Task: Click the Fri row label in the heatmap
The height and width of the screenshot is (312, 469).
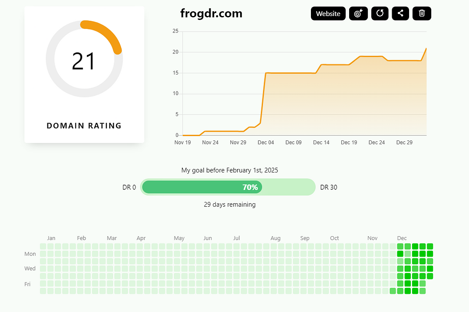Action: (x=27, y=284)
